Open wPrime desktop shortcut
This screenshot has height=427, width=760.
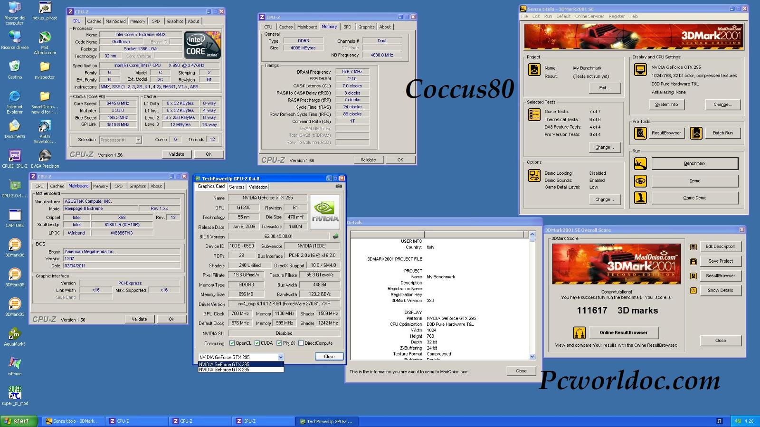pos(15,366)
